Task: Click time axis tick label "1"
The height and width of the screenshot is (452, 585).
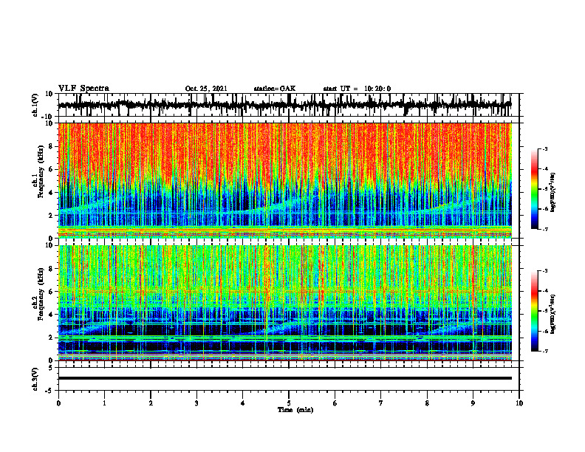Action: pyautogui.click(x=104, y=403)
